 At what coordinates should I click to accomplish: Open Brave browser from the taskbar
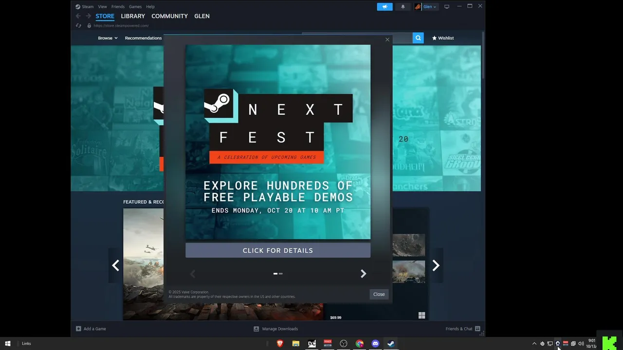pyautogui.click(x=280, y=344)
